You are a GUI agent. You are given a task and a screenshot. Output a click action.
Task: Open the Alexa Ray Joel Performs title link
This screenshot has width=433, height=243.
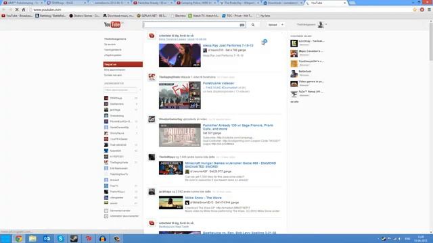pos(228,45)
